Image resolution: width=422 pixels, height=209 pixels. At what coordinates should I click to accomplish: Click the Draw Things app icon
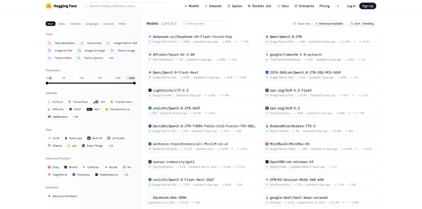(x=84, y=145)
